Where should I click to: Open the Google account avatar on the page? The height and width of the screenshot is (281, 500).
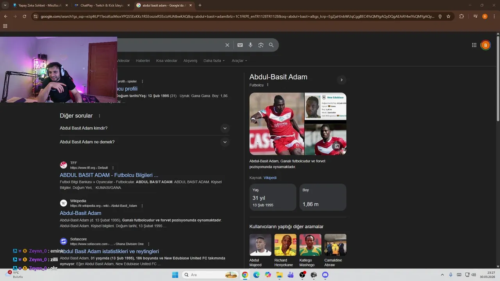click(486, 45)
